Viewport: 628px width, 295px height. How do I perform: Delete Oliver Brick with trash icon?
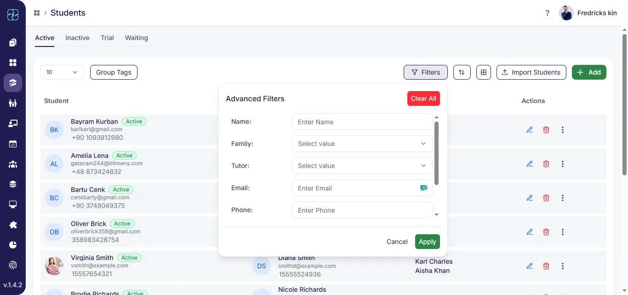coord(546,232)
